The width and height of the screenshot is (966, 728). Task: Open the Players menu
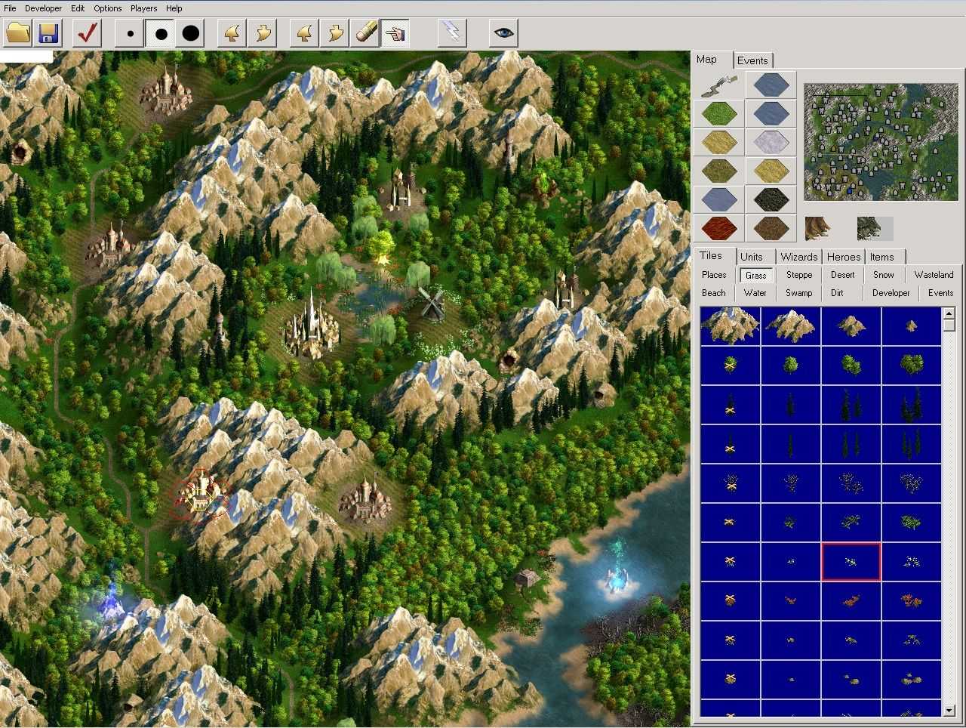pos(143,8)
